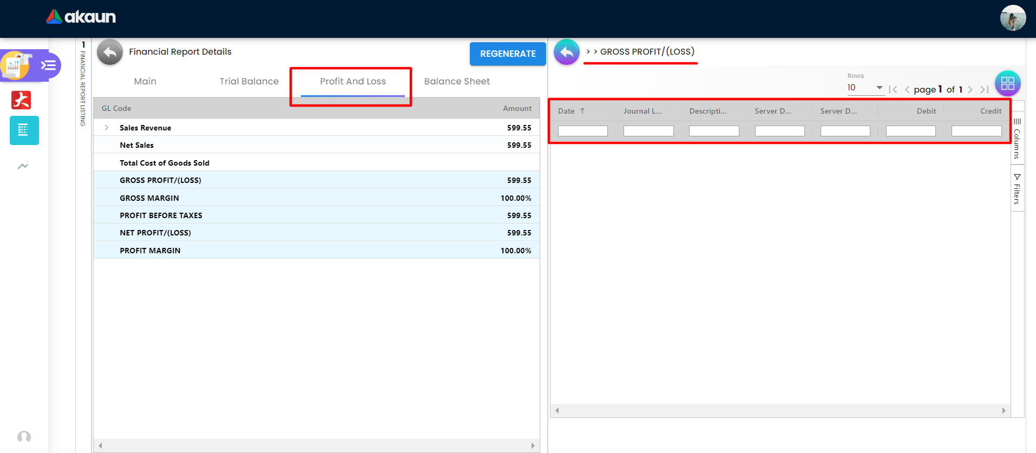Go to the previous page of results
This screenshot has width=1036, height=453.
907,89
